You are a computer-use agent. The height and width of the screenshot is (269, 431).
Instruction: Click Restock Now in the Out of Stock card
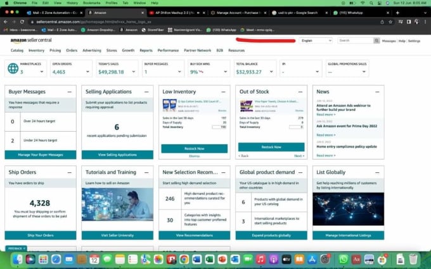(271, 147)
